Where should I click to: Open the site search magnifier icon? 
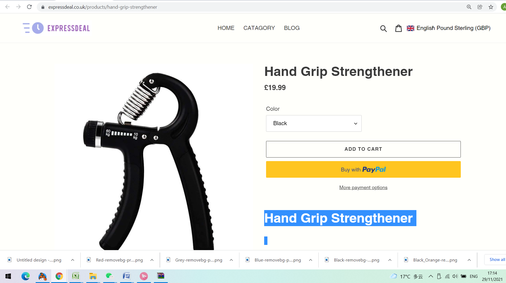click(383, 28)
